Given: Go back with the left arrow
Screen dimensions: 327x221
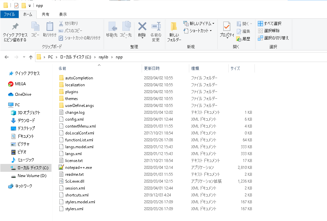Looking at the screenshot, I should pyautogui.click(x=7, y=57).
